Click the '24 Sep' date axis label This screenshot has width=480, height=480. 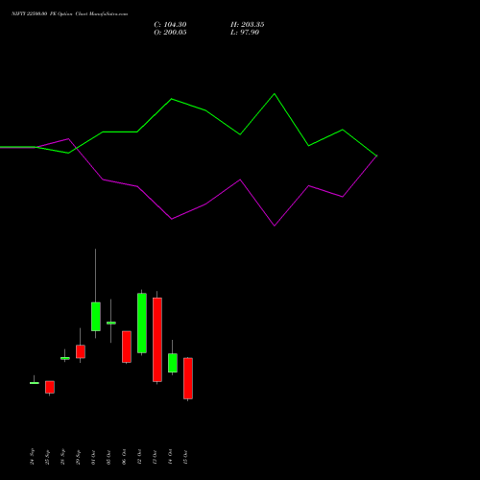coord(32,457)
